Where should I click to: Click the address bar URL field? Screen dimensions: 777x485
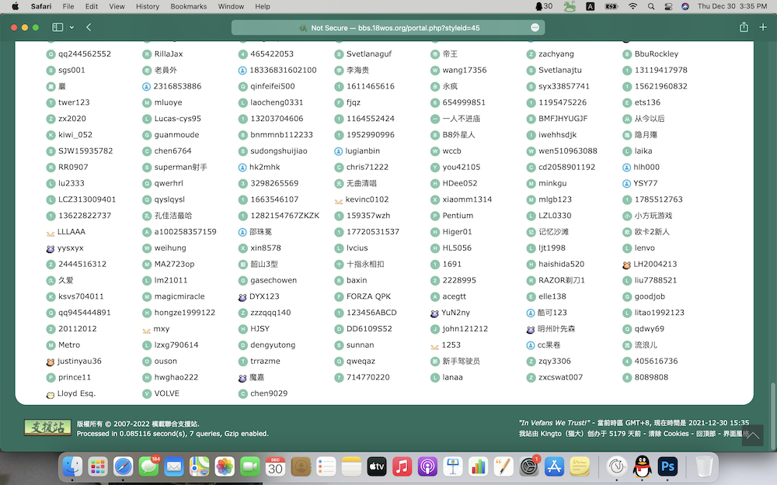388,27
